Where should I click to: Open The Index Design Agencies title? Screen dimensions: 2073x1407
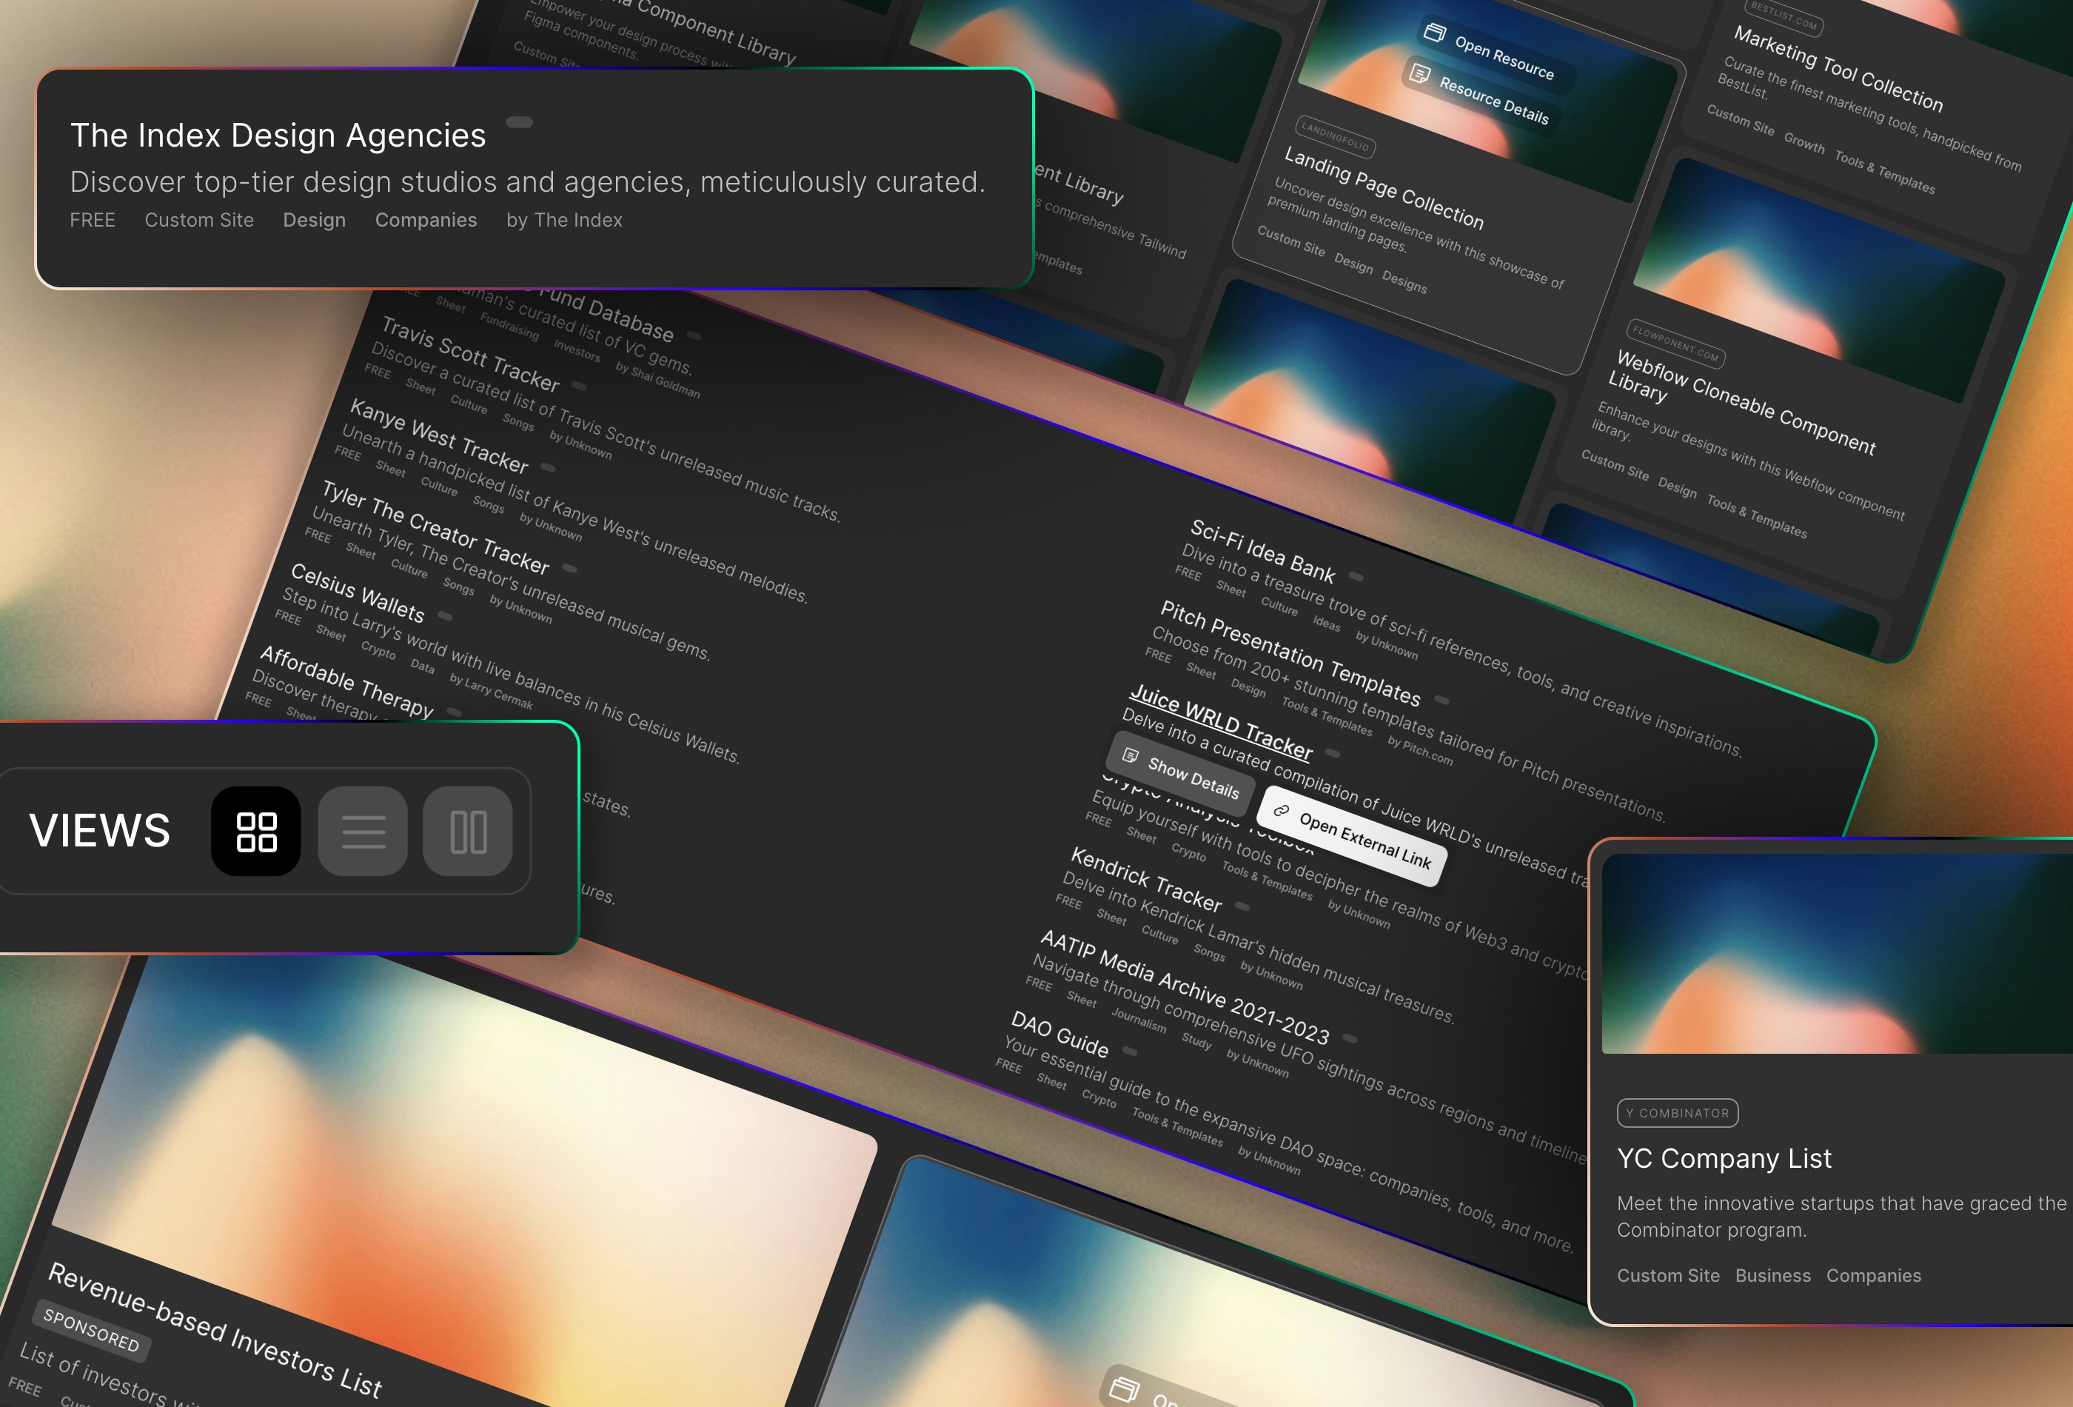point(278,136)
